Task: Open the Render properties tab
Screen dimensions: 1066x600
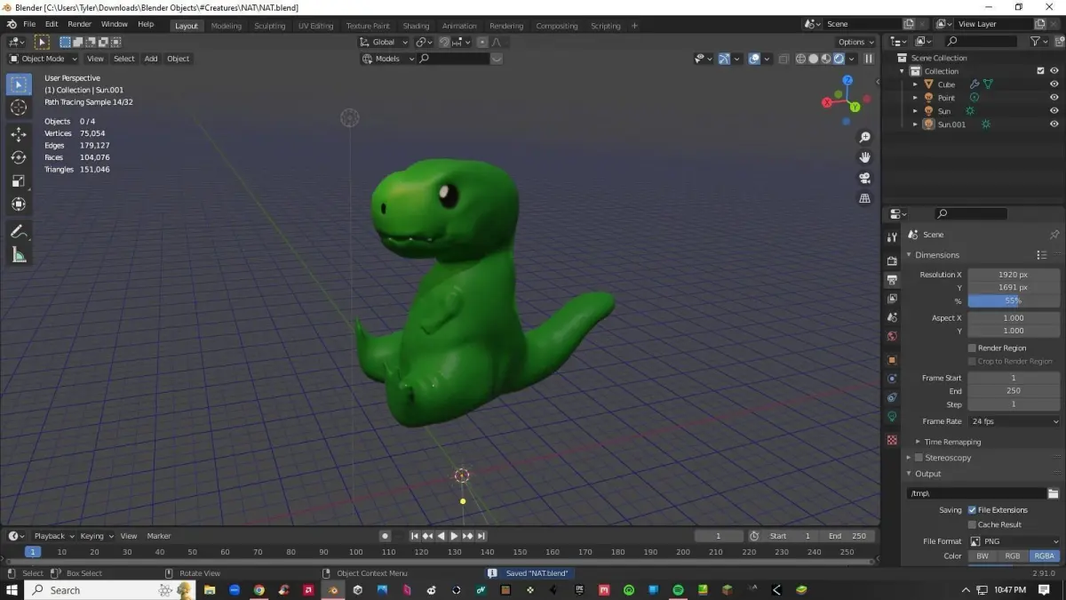Action: click(892, 260)
